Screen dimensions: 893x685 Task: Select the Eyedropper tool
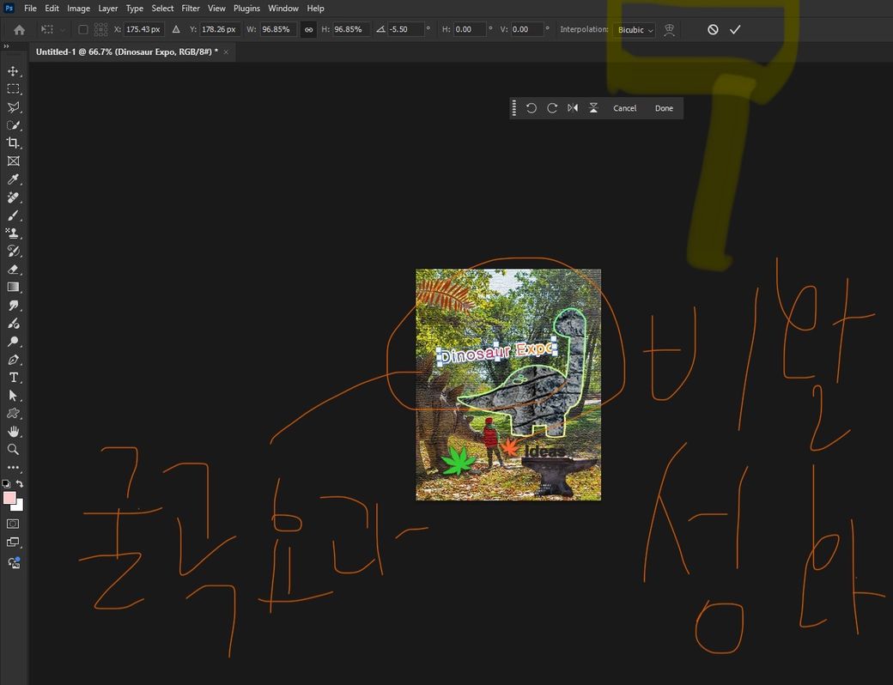click(13, 179)
